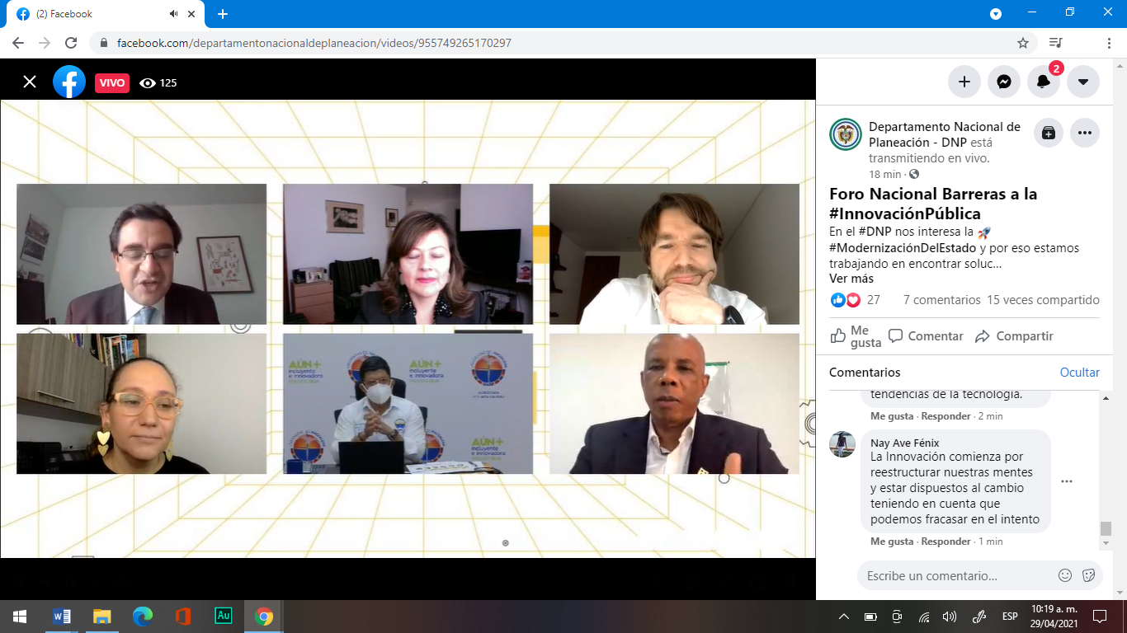1127x633 pixels.
Task: Close the live video viewer
Action: (30, 82)
